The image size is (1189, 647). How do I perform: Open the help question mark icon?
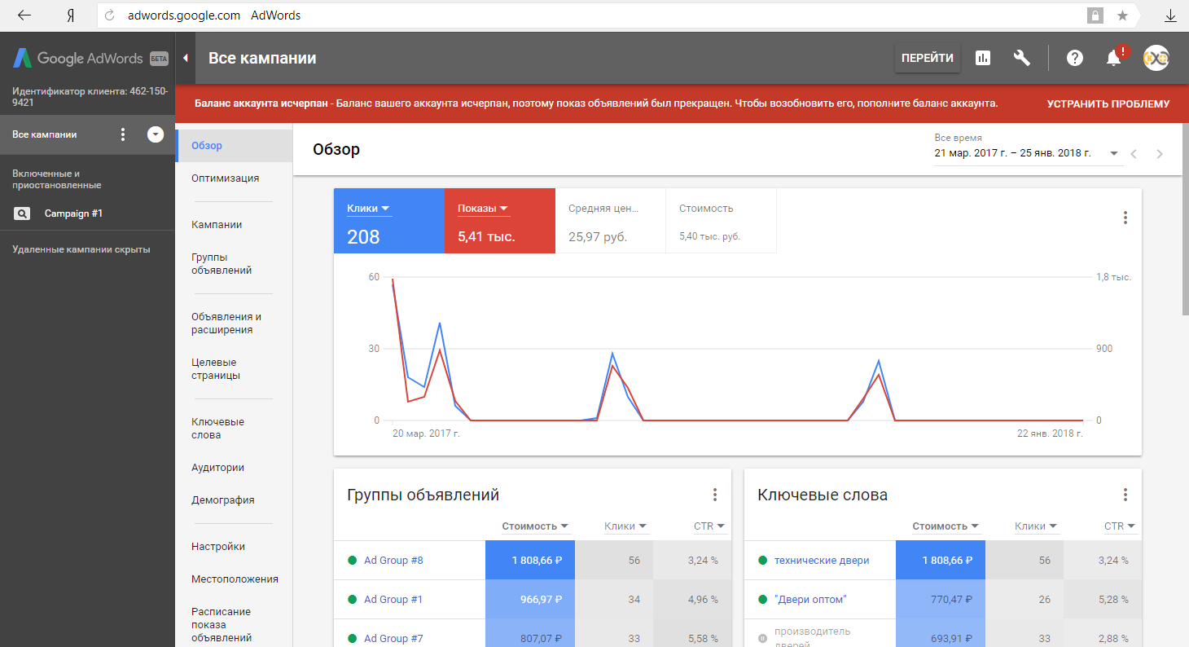click(x=1075, y=58)
